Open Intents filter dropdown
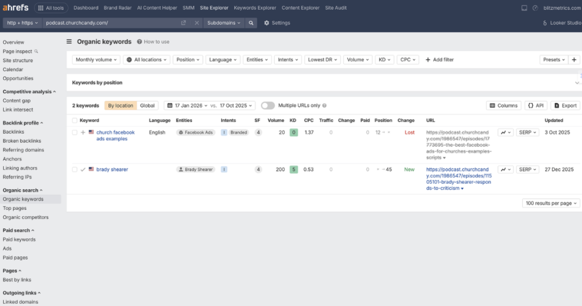582x306 pixels. coord(288,60)
